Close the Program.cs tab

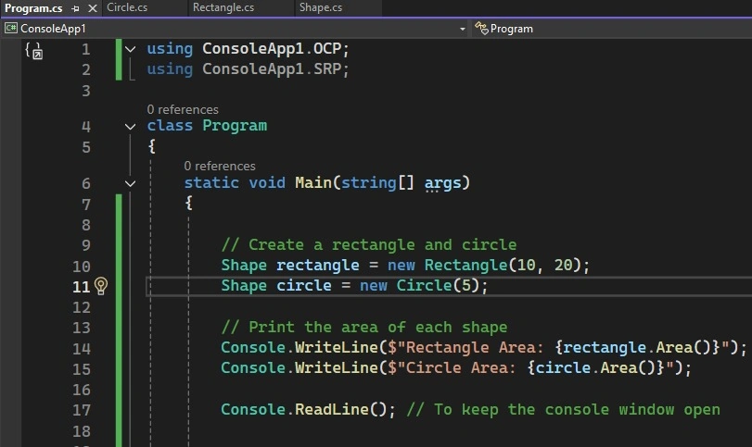pos(93,8)
